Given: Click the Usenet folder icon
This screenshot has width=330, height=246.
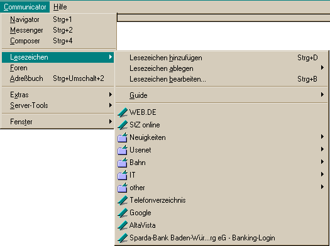Looking at the screenshot, I should click(123, 150).
